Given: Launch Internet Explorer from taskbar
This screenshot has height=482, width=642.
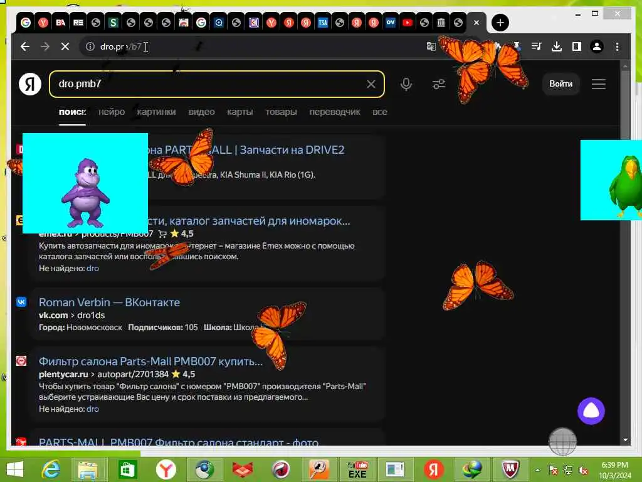Looking at the screenshot, I should click(x=51, y=469).
